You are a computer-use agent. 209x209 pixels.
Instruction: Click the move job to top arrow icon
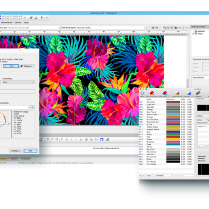pos(67,140)
